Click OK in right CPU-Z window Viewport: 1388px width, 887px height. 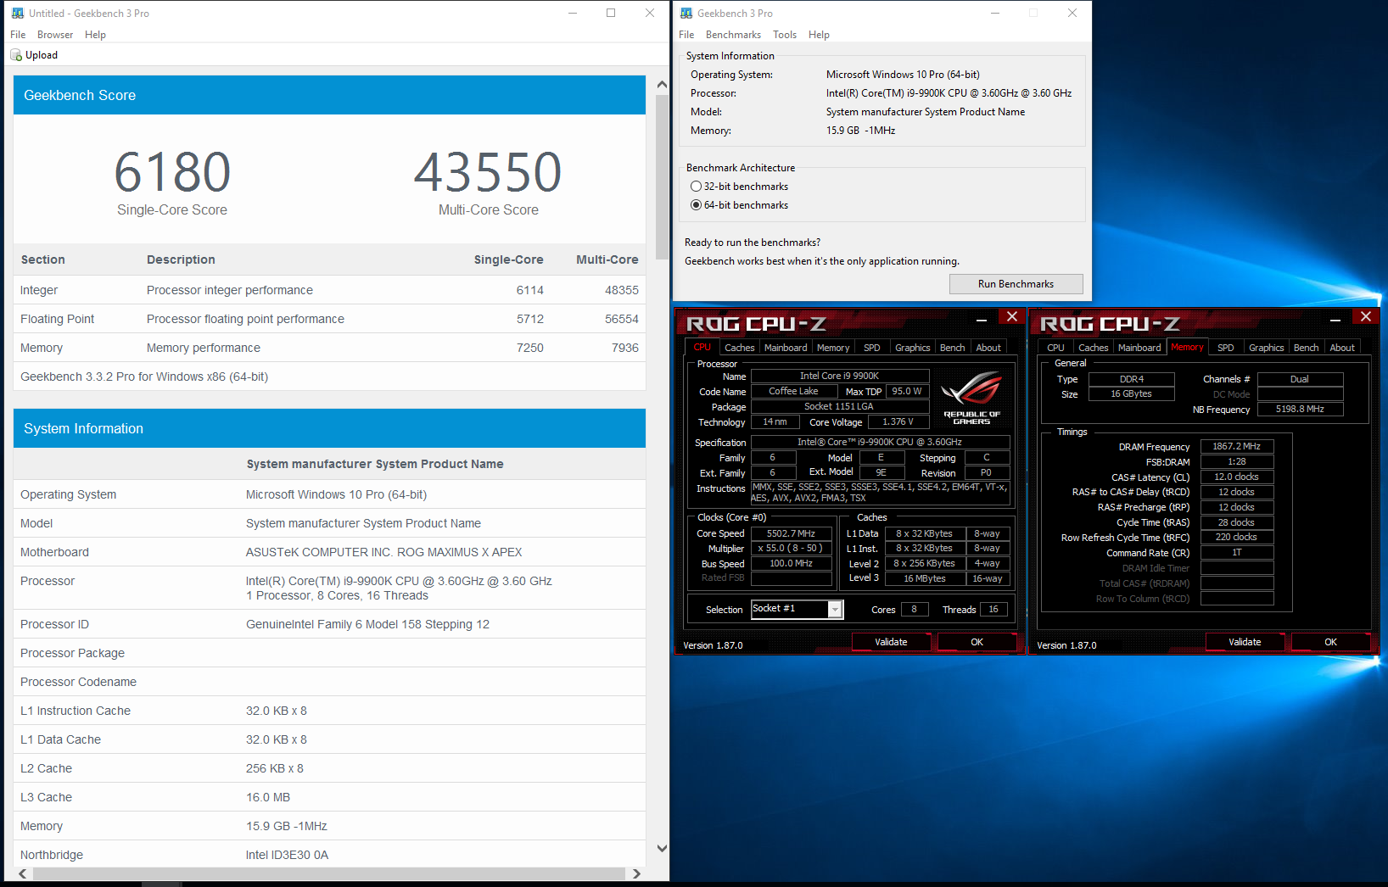[1330, 642]
